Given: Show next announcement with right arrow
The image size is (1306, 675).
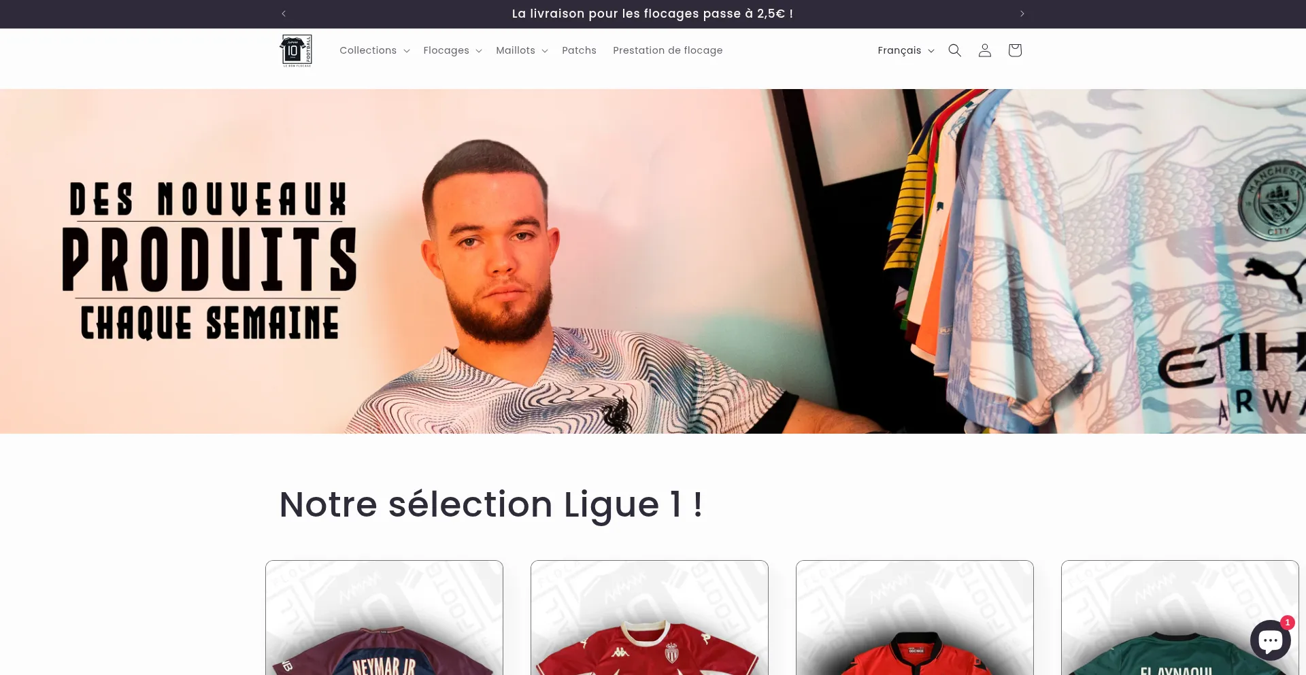Looking at the screenshot, I should pyautogui.click(x=1022, y=14).
